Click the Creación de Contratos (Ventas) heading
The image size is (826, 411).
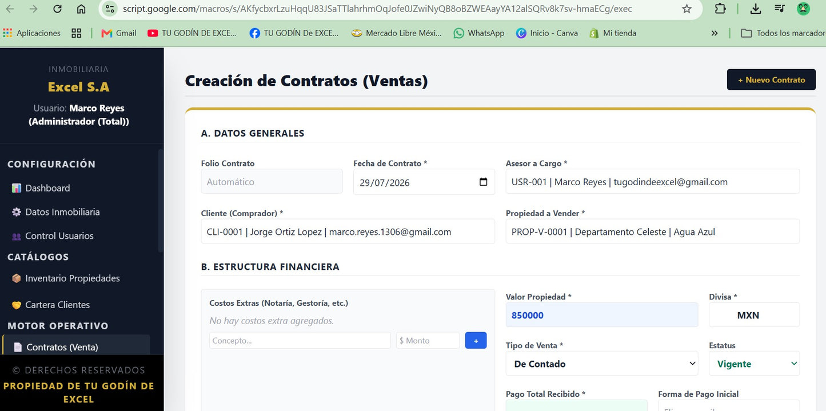pyautogui.click(x=306, y=81)
